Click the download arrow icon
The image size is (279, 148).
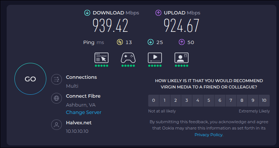[x=87, y=13]
